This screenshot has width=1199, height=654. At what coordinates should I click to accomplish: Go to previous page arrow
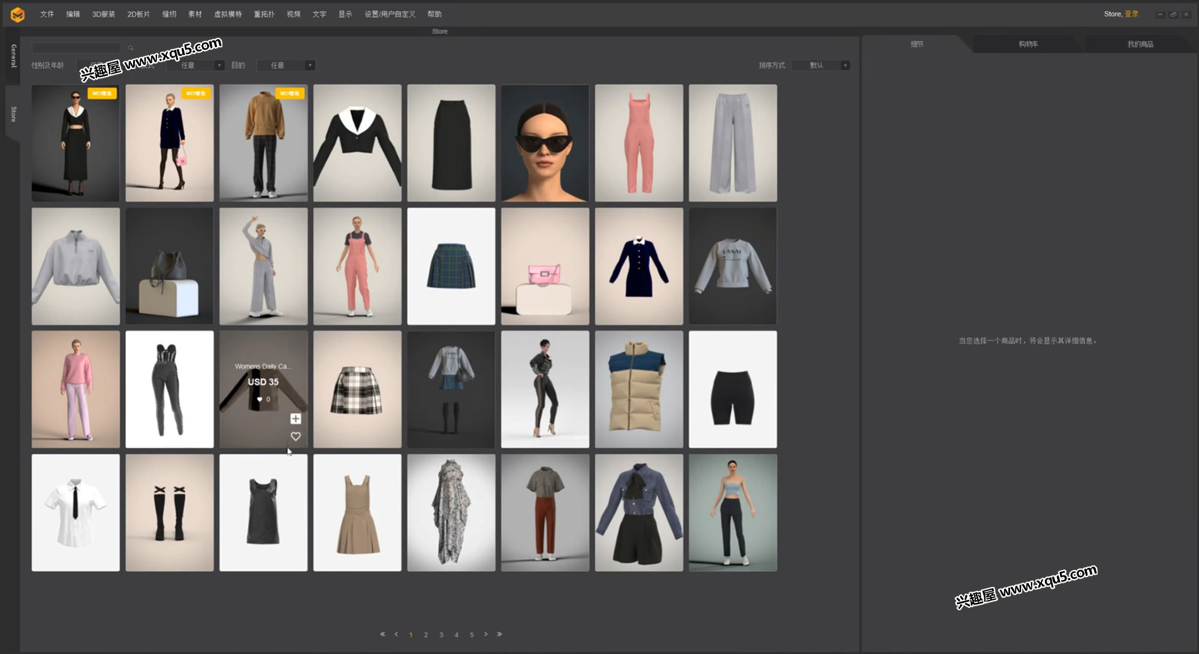click(396, 634)
